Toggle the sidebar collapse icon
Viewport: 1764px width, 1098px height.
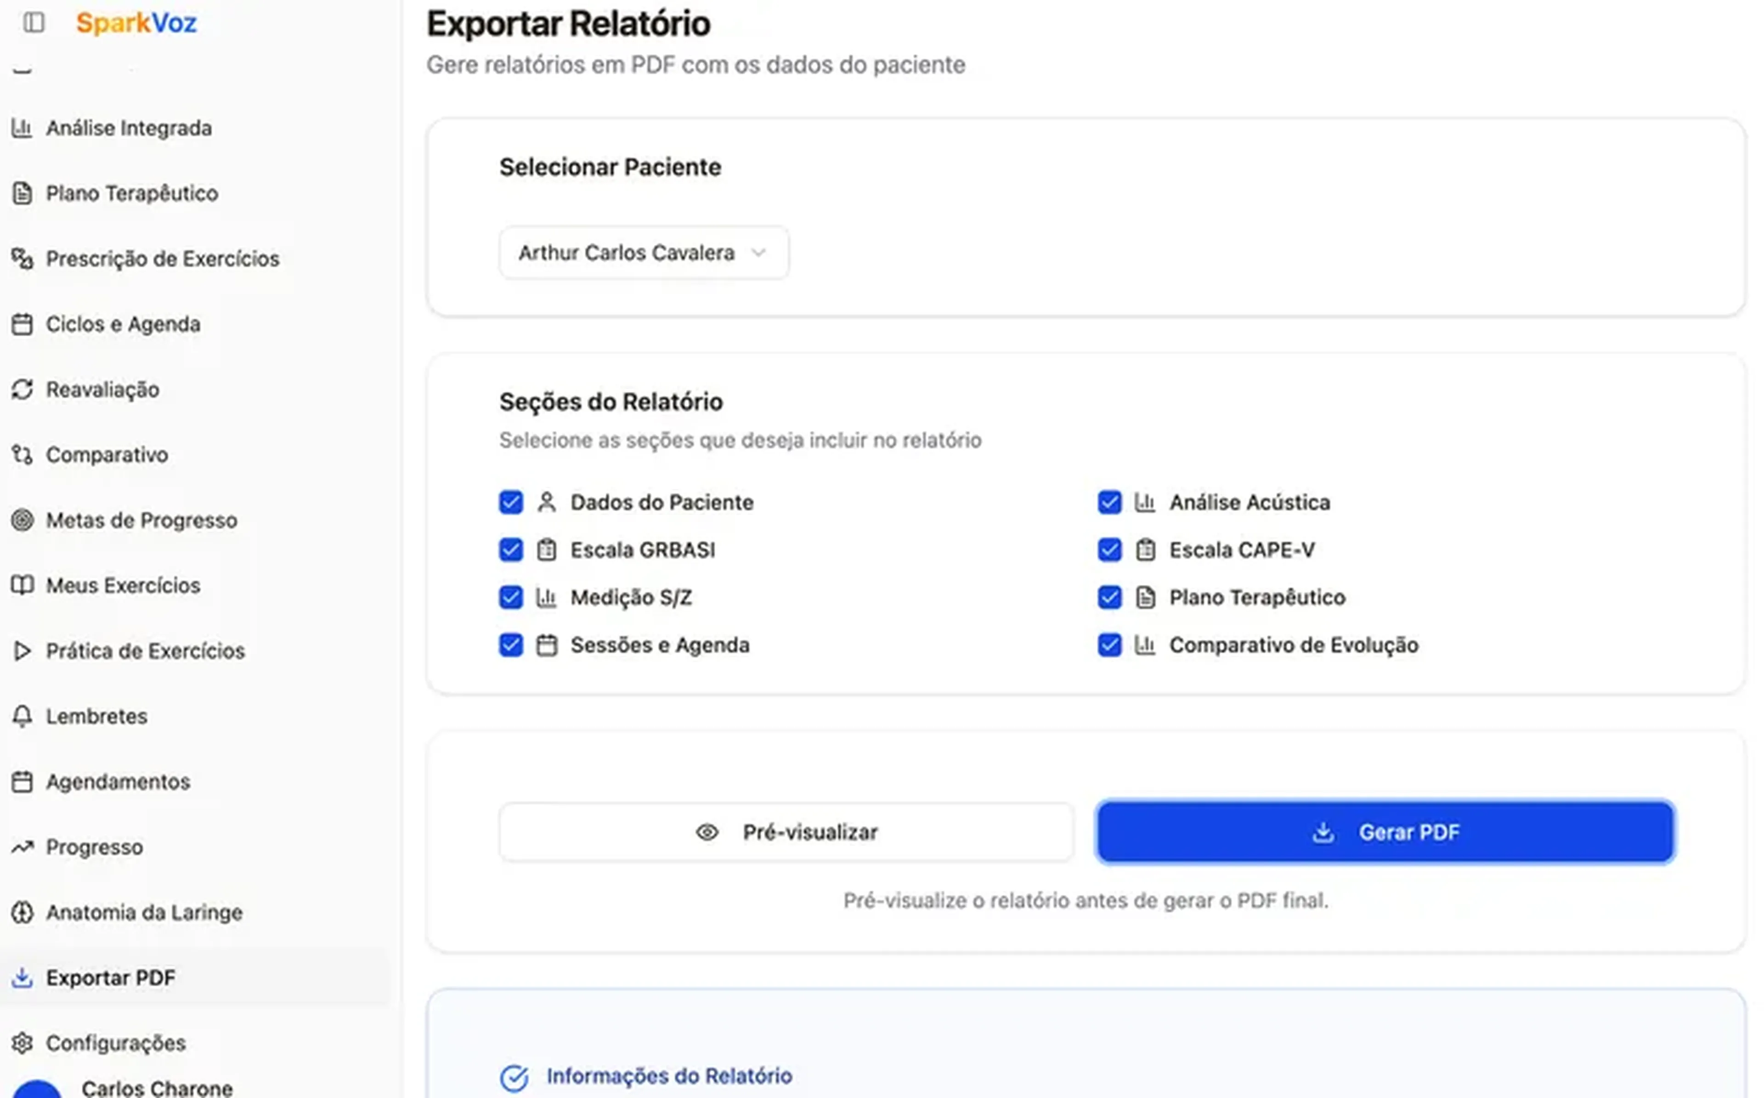pos(34,23)
